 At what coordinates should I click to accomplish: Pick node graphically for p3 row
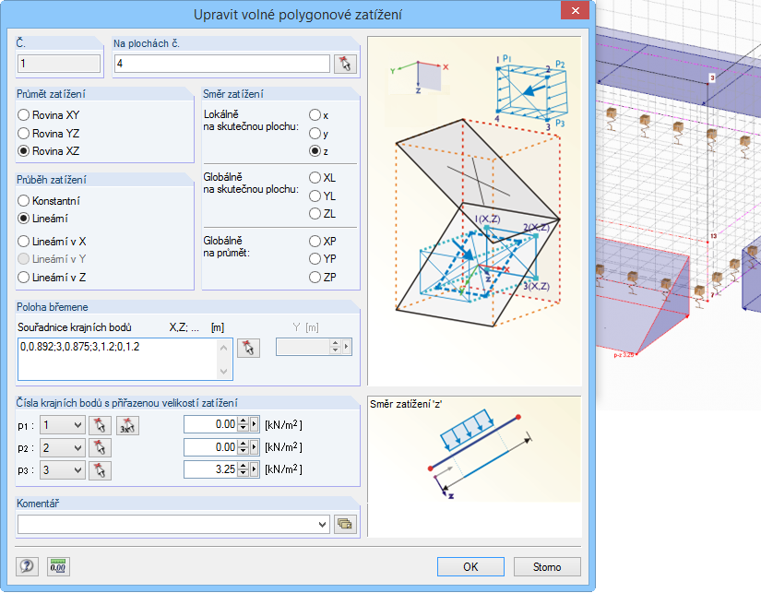pos(100,470)
